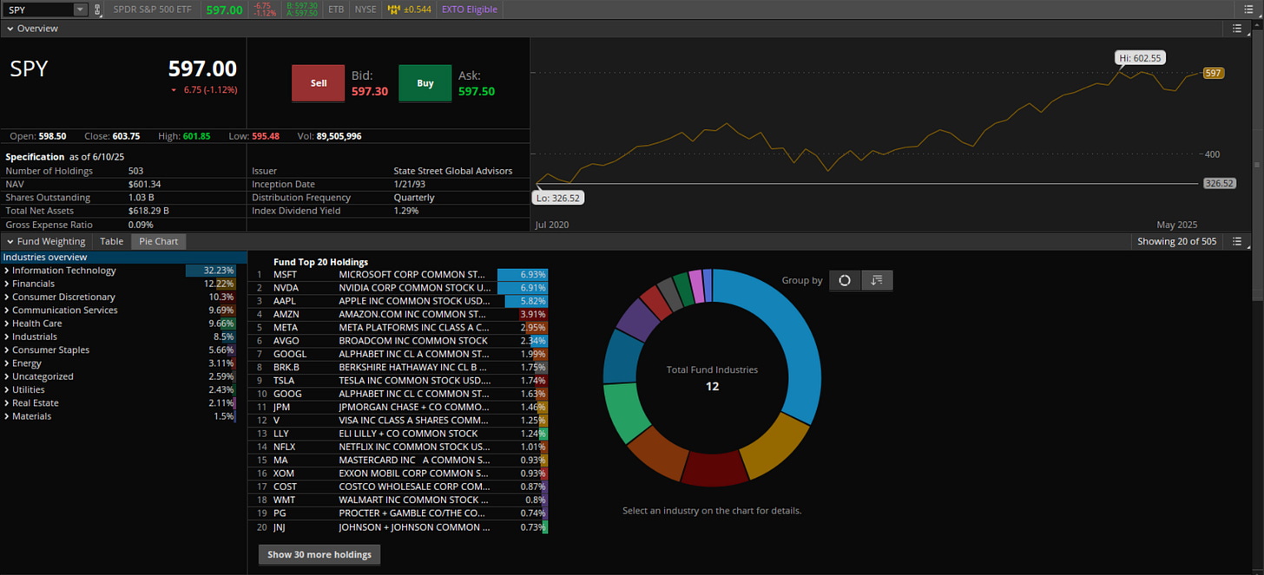Click the Lo: 326.52 chart marker
Screen dimensions: 1264x575
pos(558,197)
